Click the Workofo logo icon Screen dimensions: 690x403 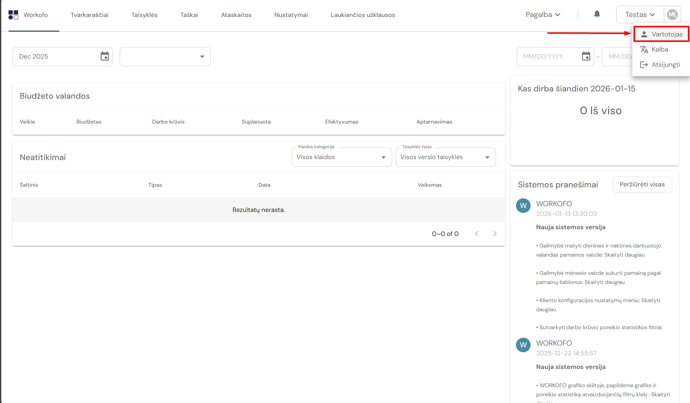(13, 15)
